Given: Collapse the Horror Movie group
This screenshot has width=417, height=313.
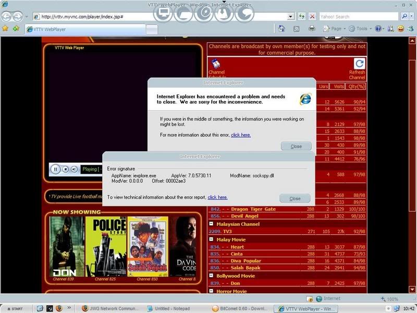Looking at the screenshot, I should tap(211, 291).
